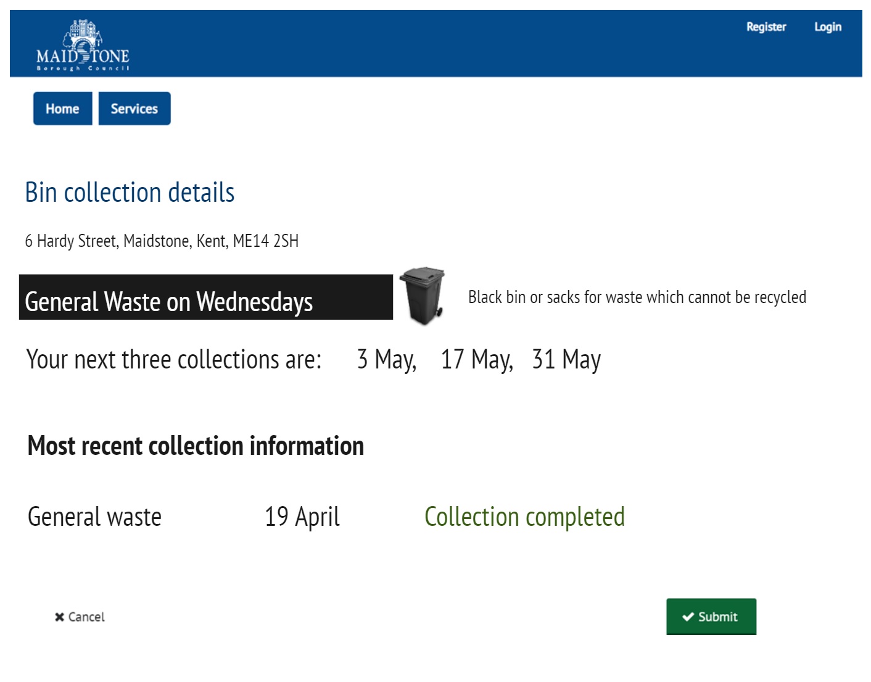871x682 pixels.
Task: Click the Most recent collection information heading
Action: [196, 446]
